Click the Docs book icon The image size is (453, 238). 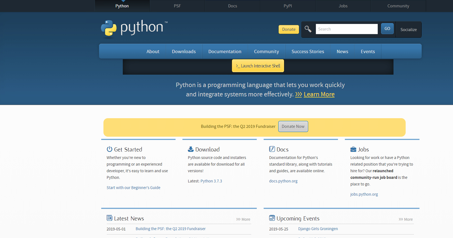point(272,149)
